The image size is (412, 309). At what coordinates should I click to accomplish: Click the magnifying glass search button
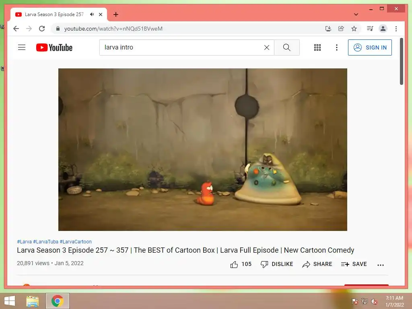pyautogui.click(x=286, y=47)
